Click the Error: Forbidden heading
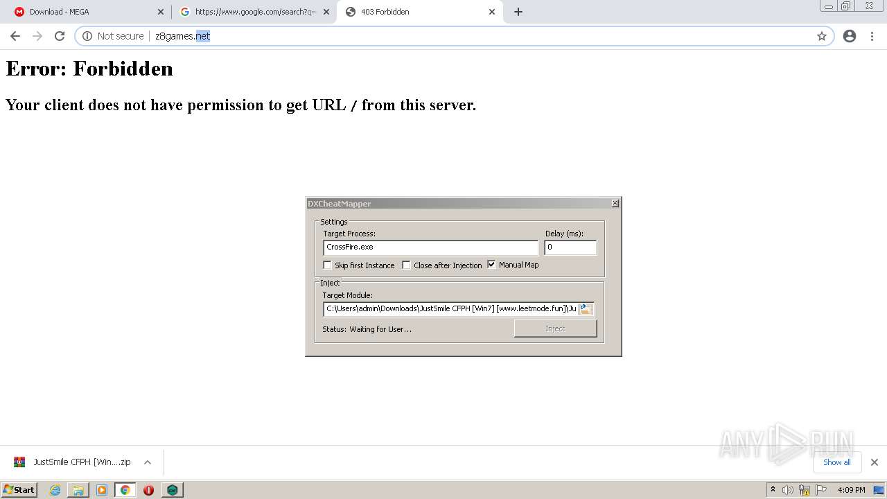This screenshot has width=887, height=499. [89, 69]
